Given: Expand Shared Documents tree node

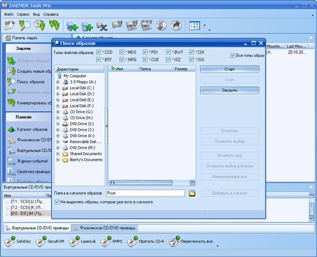Looking at the screenshot, I should [x=58, y=154].
